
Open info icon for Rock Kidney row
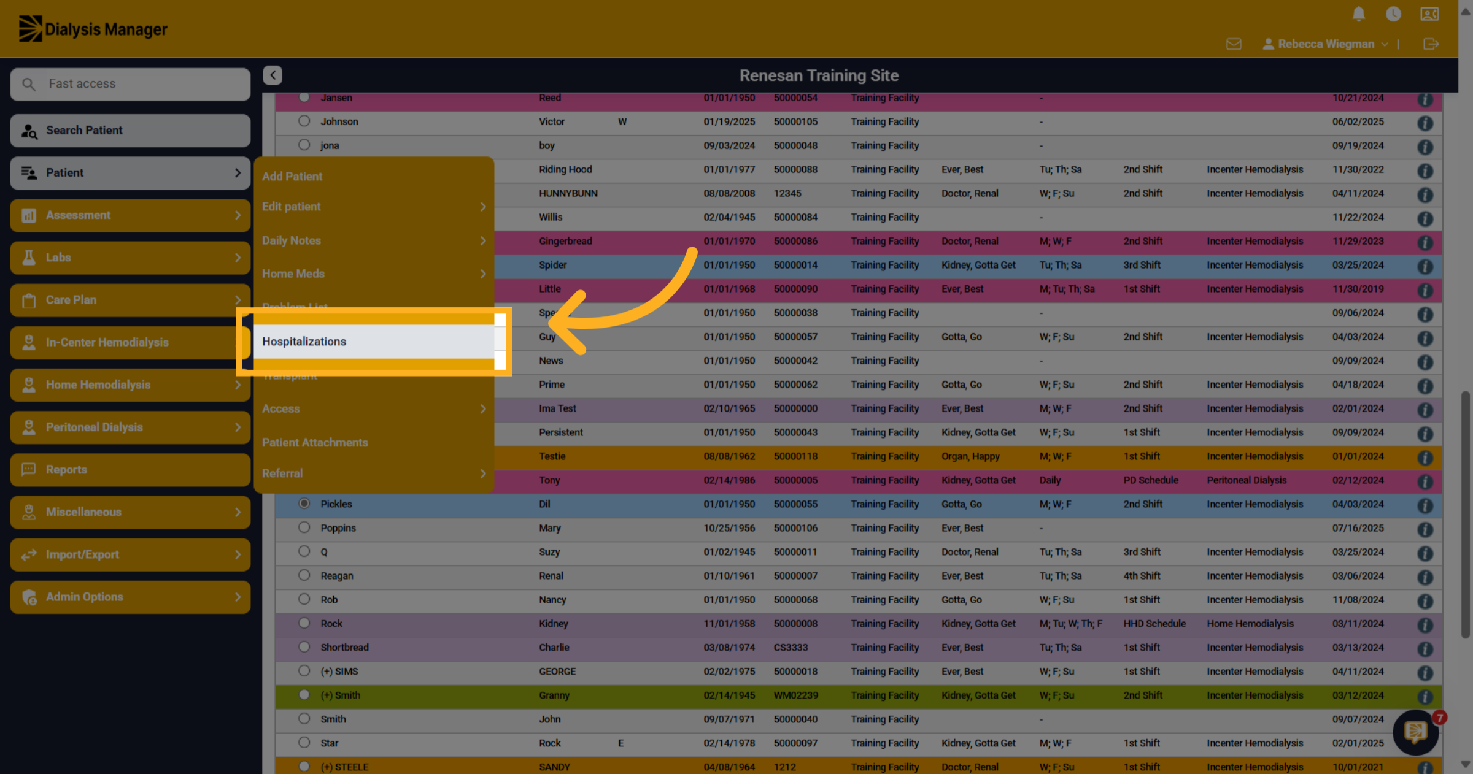point(1425,625)
